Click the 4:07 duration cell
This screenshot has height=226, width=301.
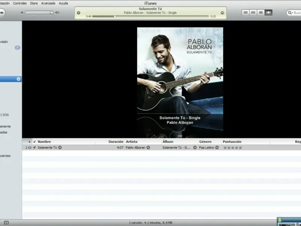tap(120, 148)
